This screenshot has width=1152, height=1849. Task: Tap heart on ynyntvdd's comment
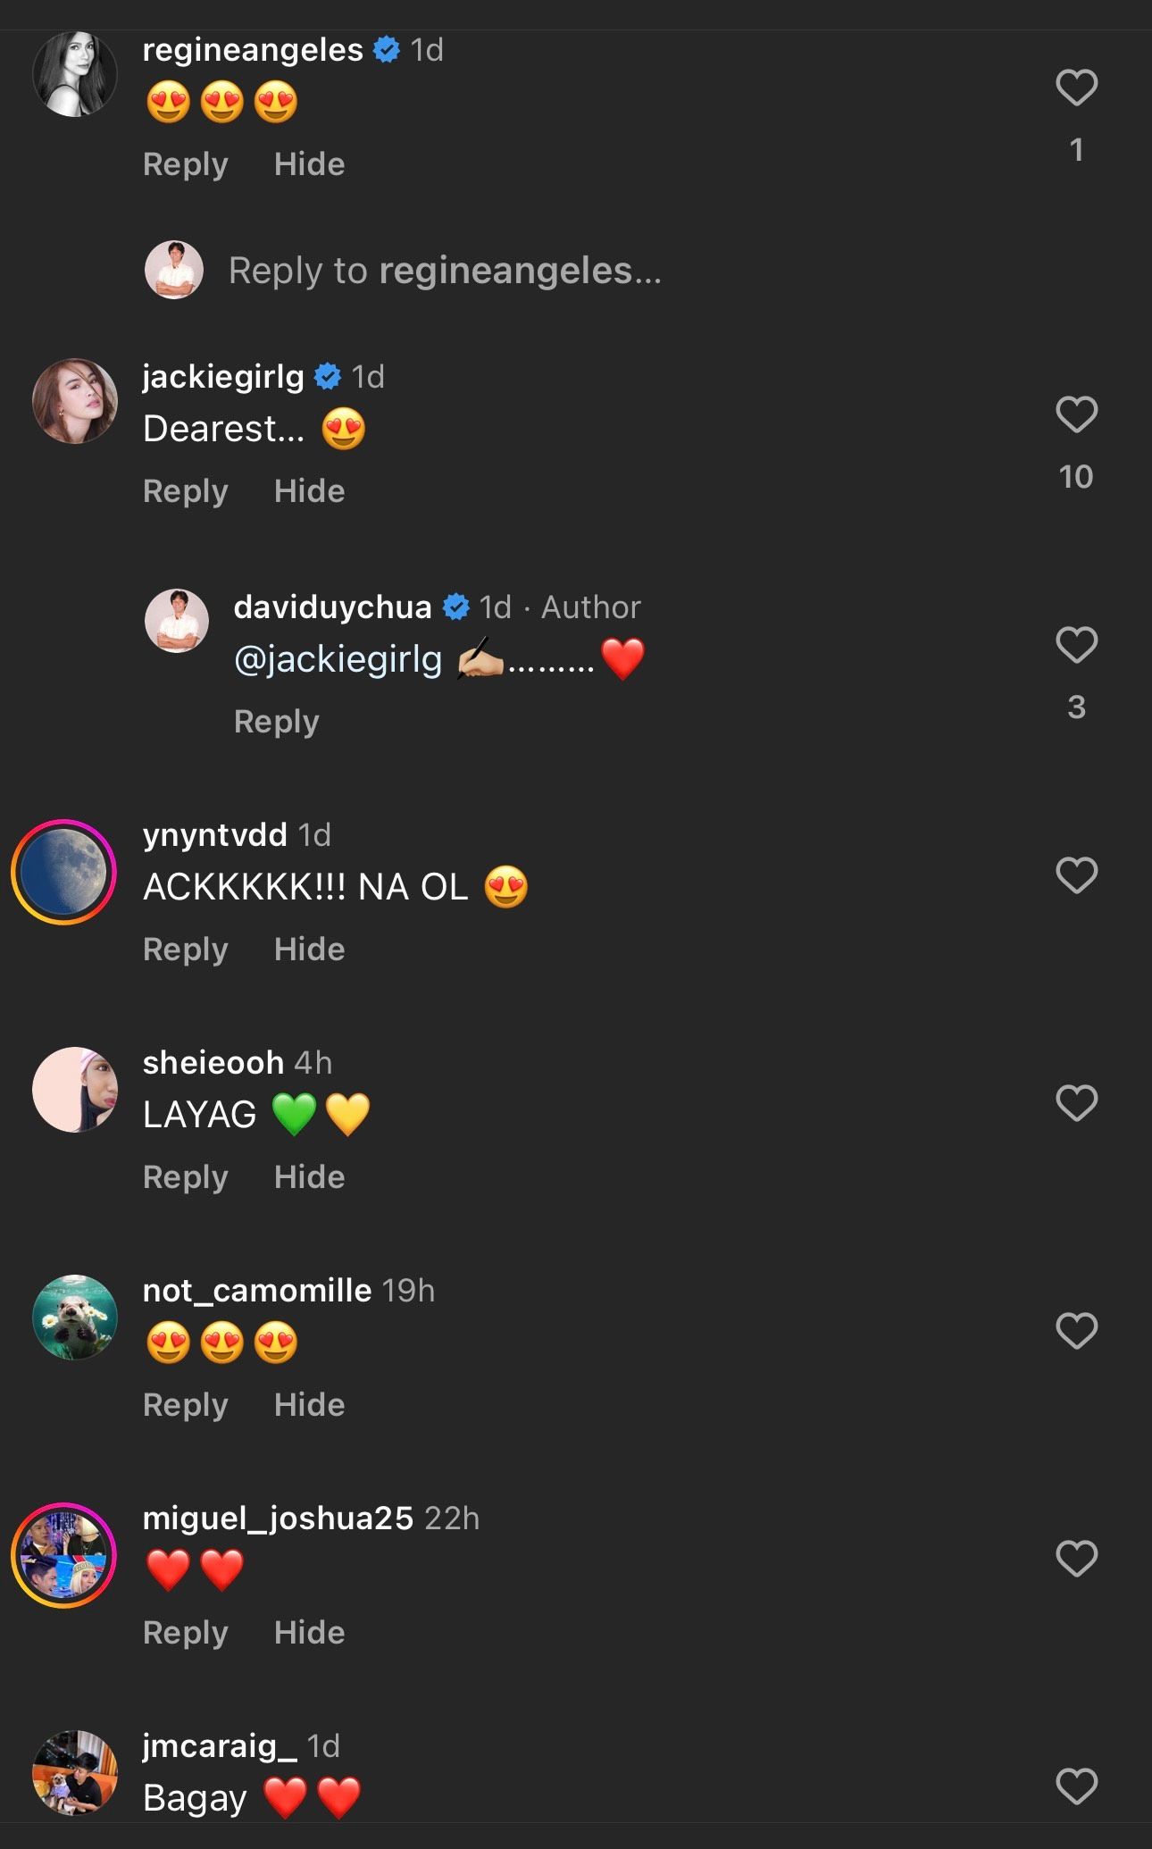(x=1076, y=874)
